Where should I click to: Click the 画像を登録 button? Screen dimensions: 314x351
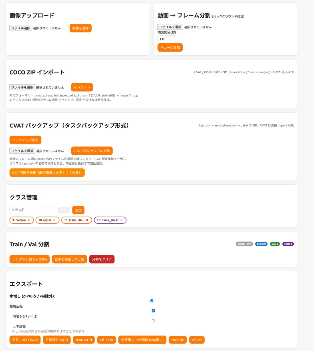(80, 28)
